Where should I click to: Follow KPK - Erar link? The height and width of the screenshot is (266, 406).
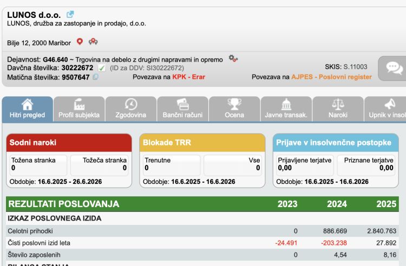(x=189, y=77)
